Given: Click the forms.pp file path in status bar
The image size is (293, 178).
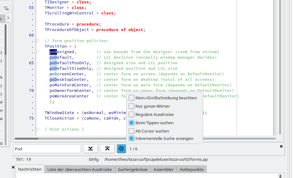Looking at the screenshot, I should click(x=156, y=159).
